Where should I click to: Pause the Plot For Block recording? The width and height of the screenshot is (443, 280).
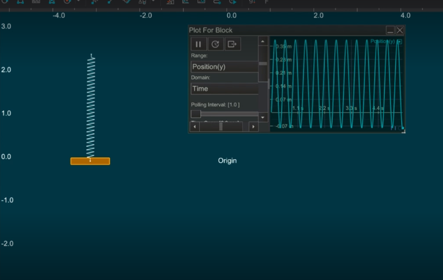pyautogui.click(x=198, y=44)
